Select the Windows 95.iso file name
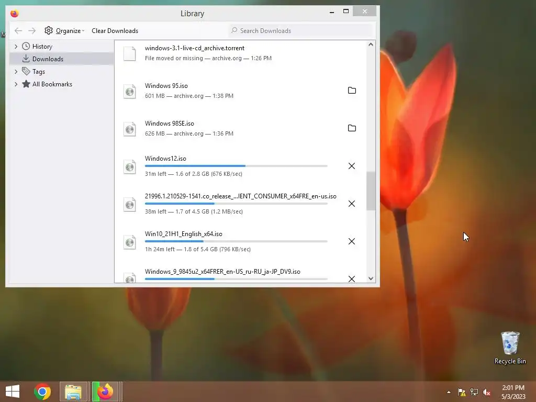 point(166,86)
